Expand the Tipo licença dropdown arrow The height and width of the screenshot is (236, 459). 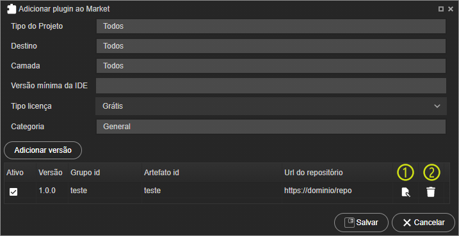click(x=437, y=106)
